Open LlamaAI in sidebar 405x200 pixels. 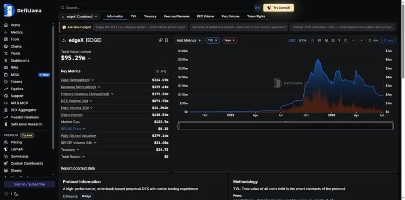coord(17,149)
